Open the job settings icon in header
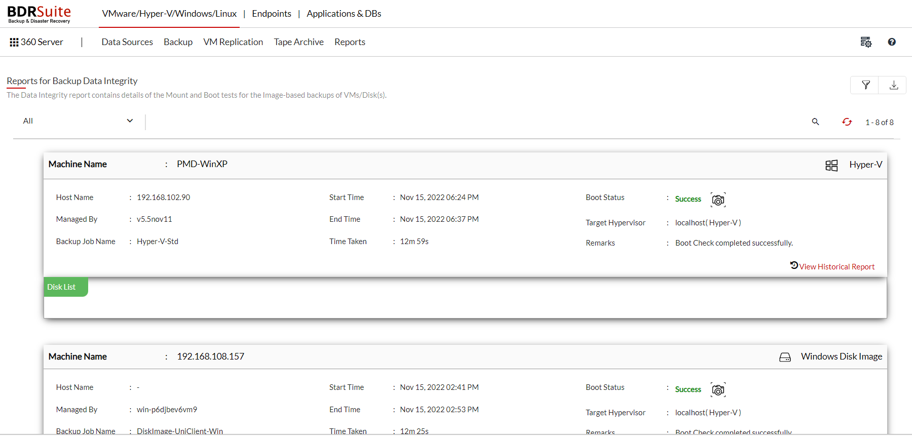912x436 pixels. (x=866, y=42)
